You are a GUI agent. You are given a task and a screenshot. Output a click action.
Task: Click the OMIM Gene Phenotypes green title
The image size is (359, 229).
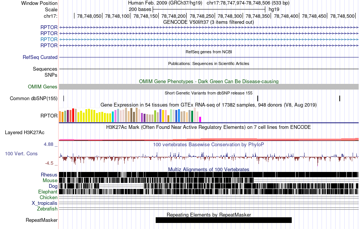[209, 81]
